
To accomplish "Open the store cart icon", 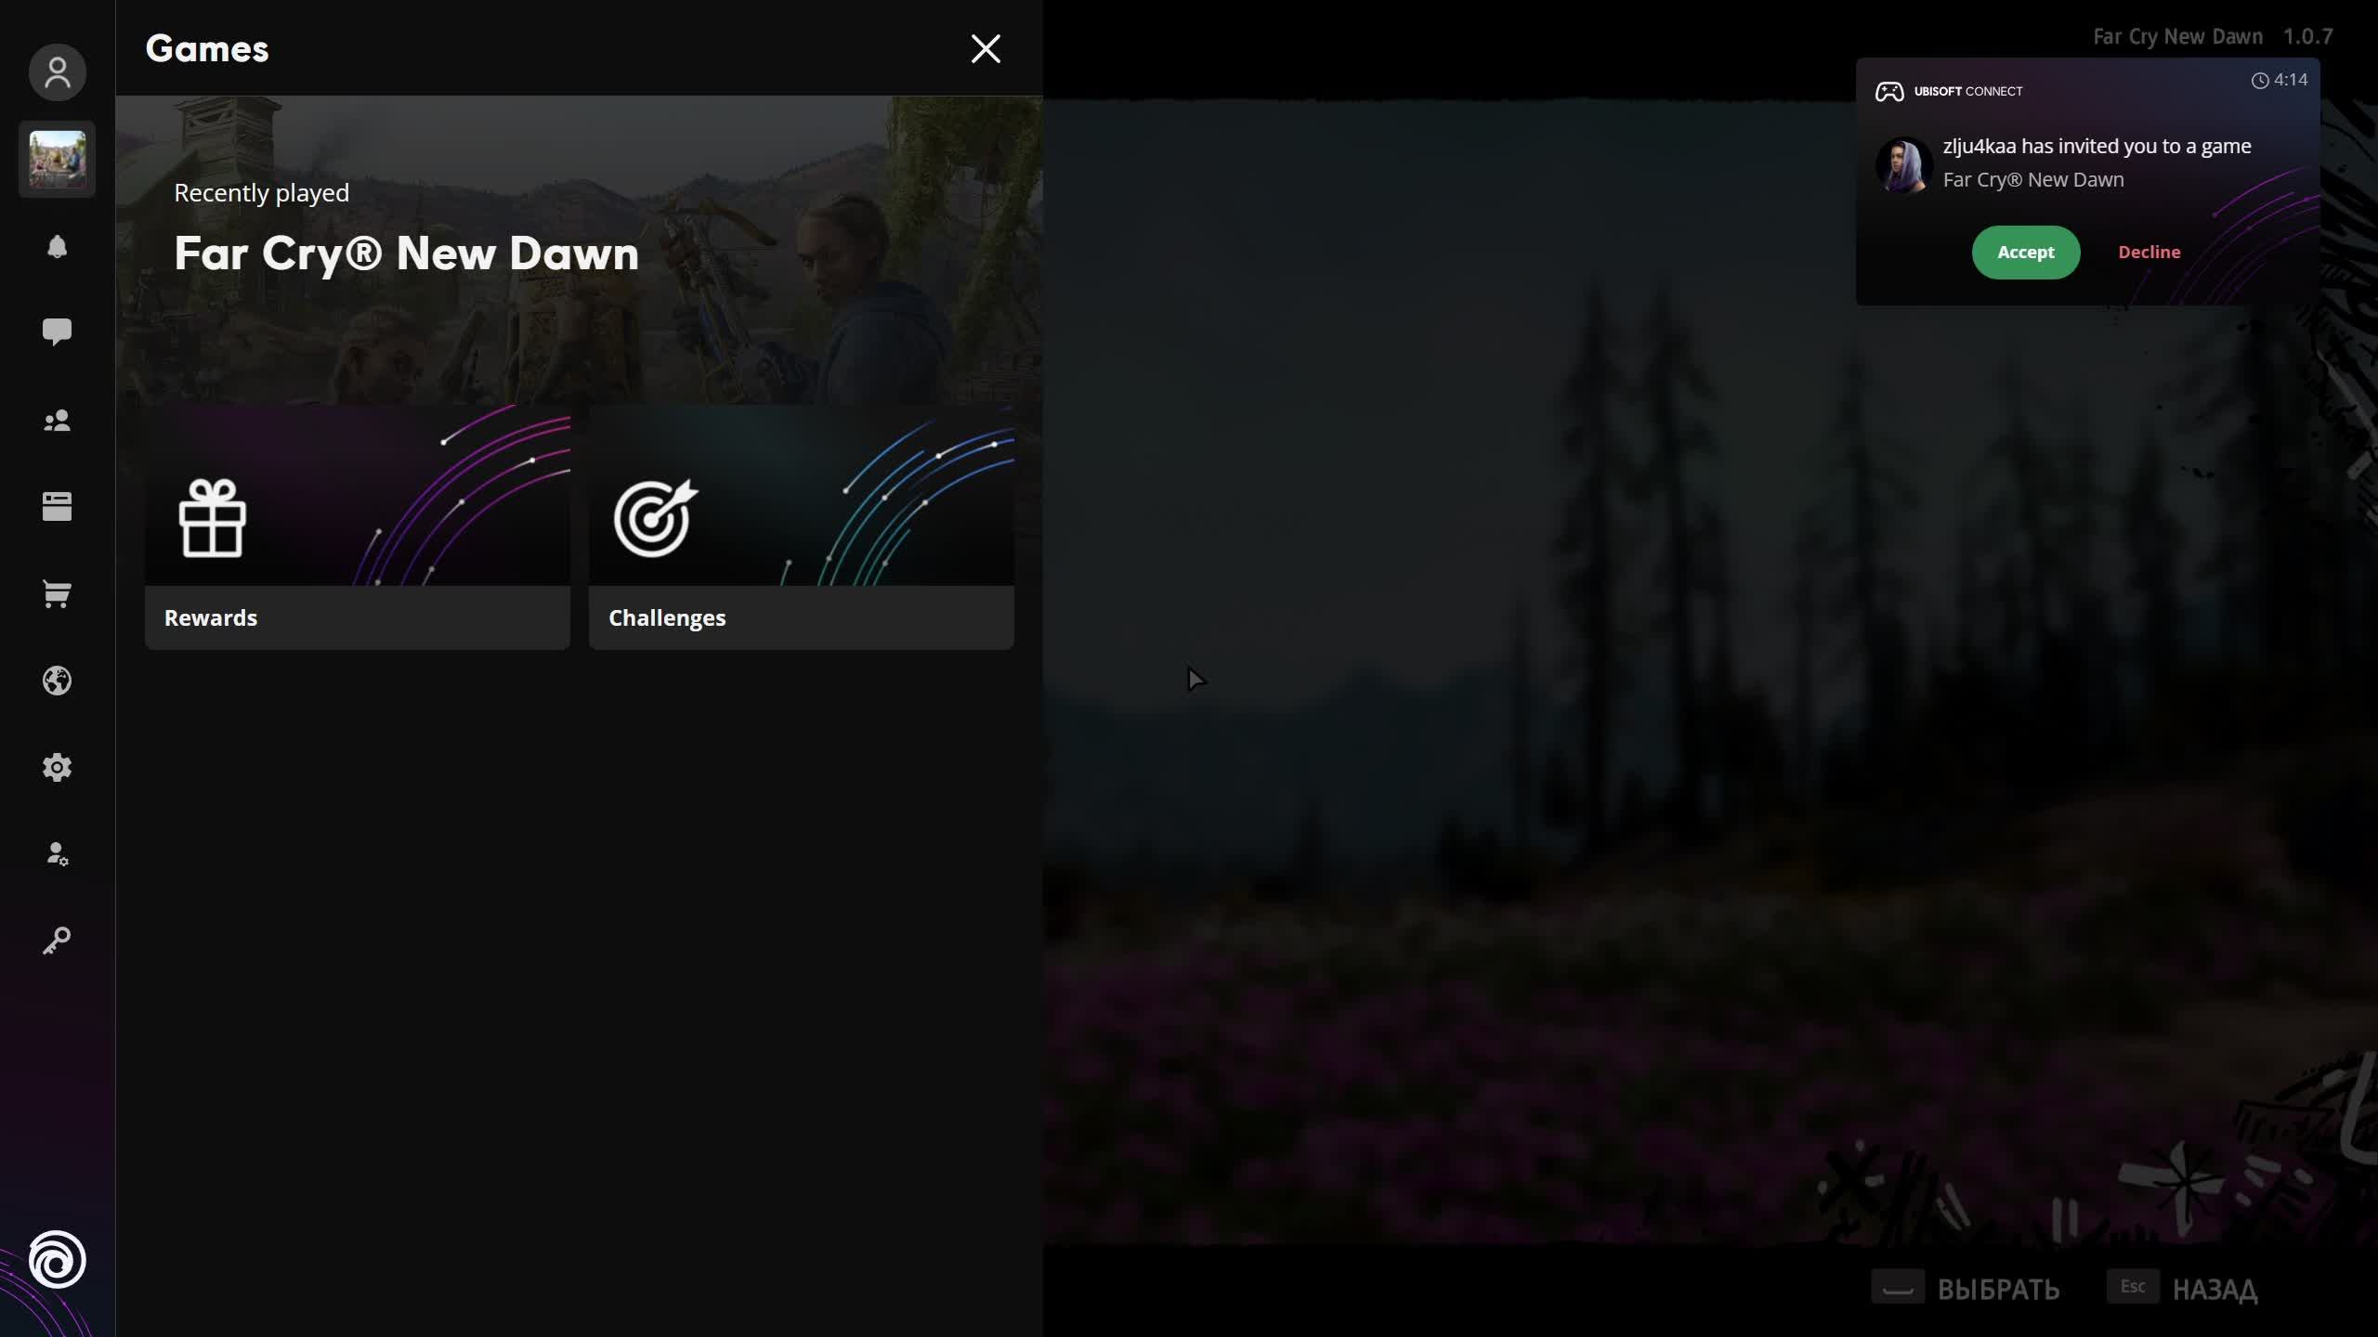I will click(x=58, y=594).
